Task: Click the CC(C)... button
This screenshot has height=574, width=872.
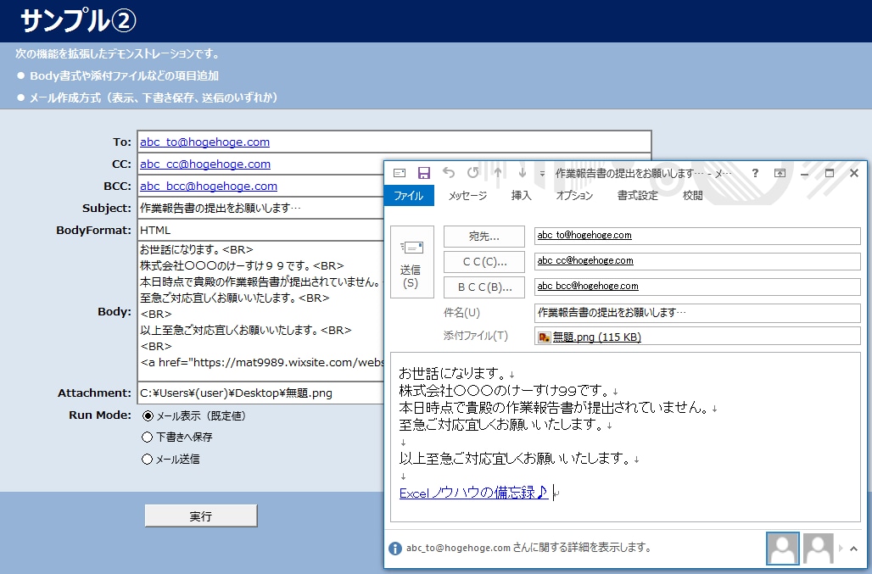Action: [484, 262]
